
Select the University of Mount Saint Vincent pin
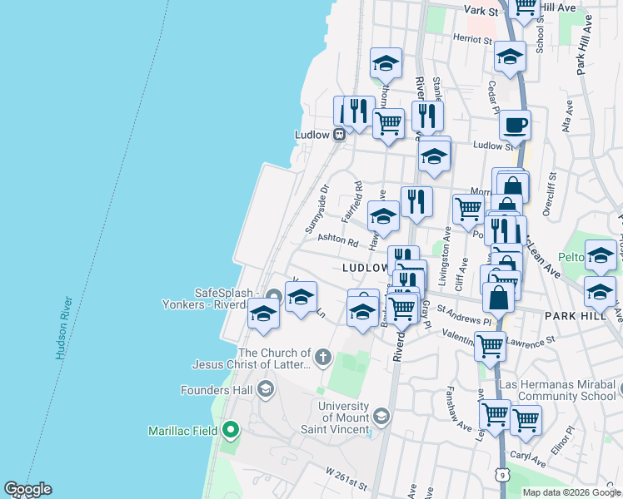point(381,417)
